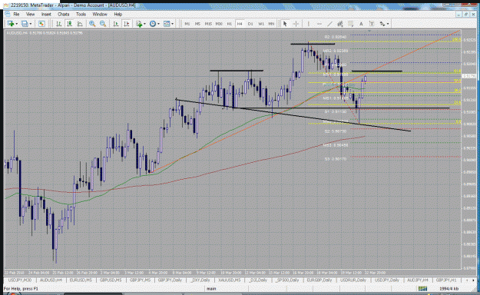Image resolution: width=480 pixels, height=295 pixels.
Task: Select the M30 timeframe
Action: pyautogui.click(x=219, y=24)
